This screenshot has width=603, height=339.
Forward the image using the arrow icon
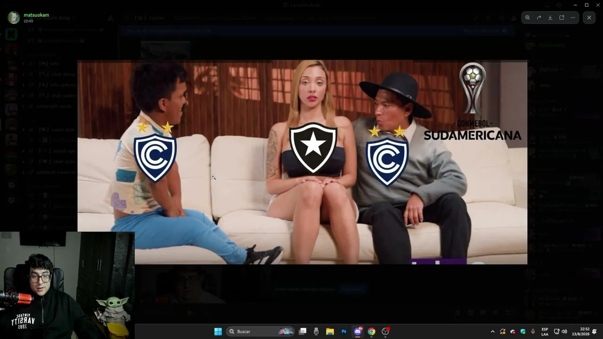[x=539, y=17]
